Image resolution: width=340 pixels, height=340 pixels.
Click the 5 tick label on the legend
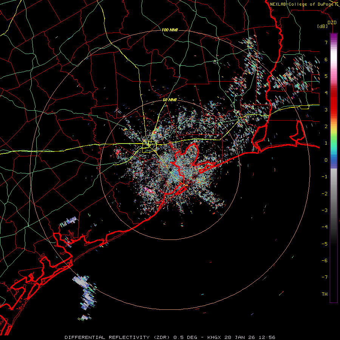point(326,76)
